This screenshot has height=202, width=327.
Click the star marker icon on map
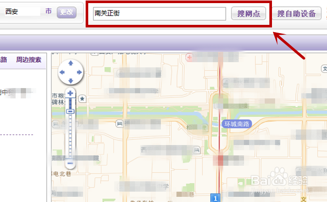pos(82,98)
